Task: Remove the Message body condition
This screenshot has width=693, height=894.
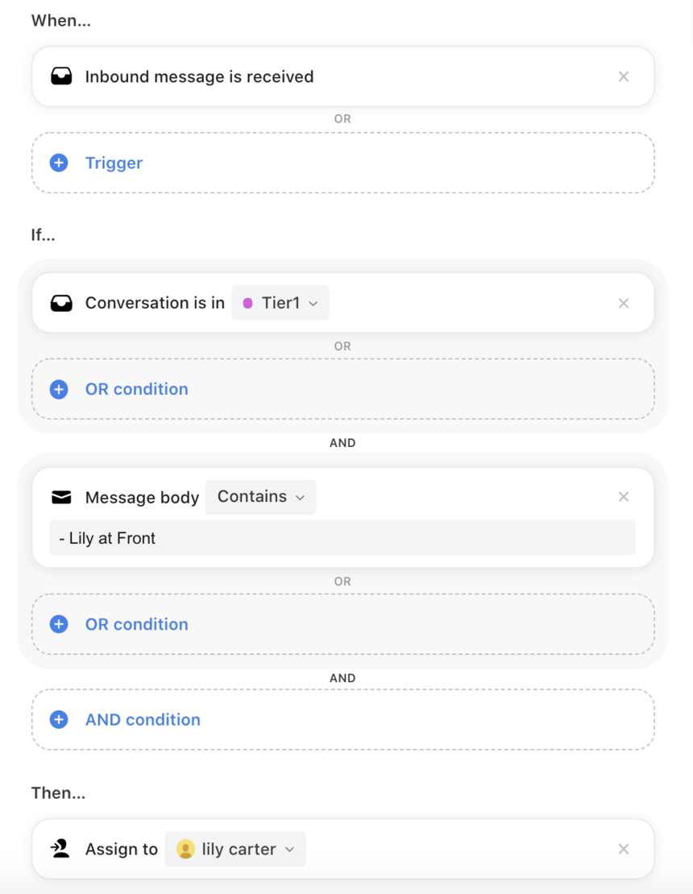Action: pos(624,497)
